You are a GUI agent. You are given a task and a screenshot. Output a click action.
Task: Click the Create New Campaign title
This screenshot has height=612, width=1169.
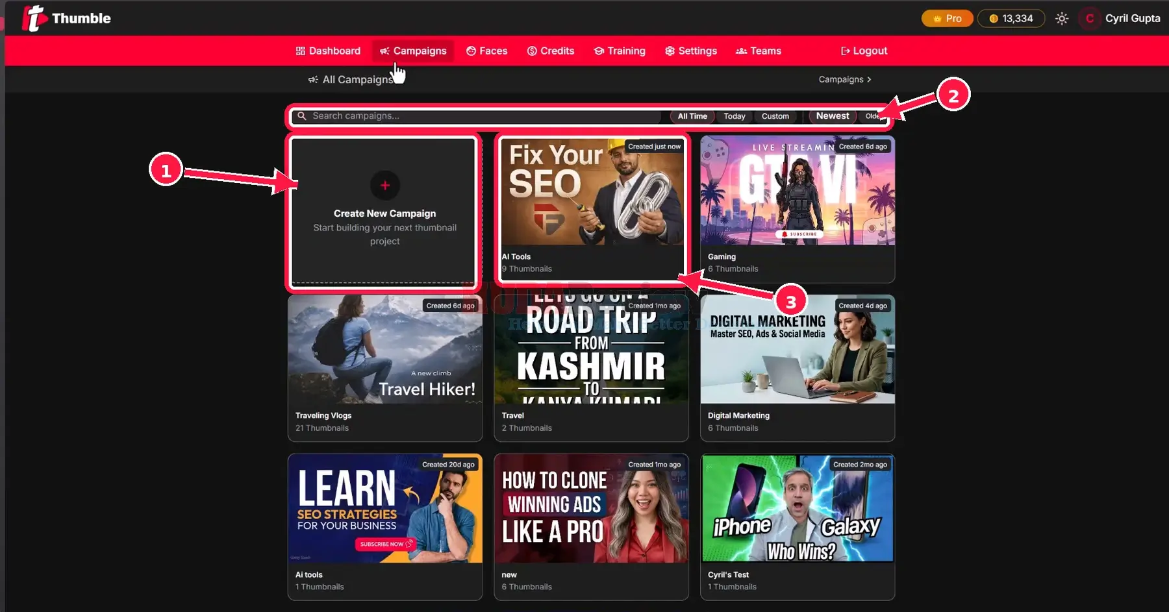385,214
